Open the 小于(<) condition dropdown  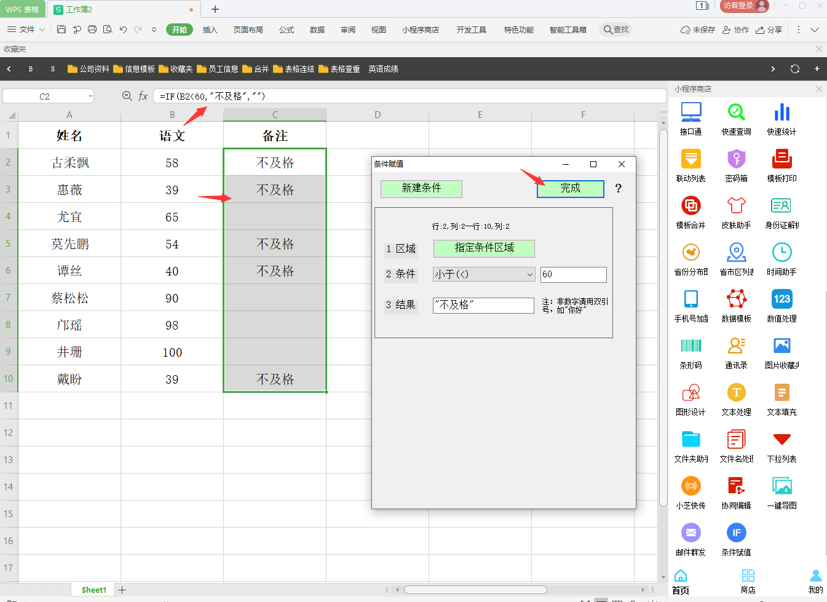pos(484,274)
